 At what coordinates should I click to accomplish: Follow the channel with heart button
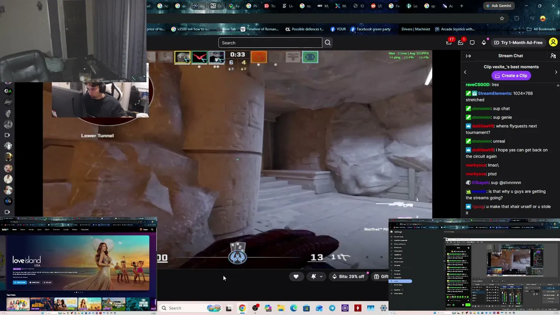(x=296, y=276)
